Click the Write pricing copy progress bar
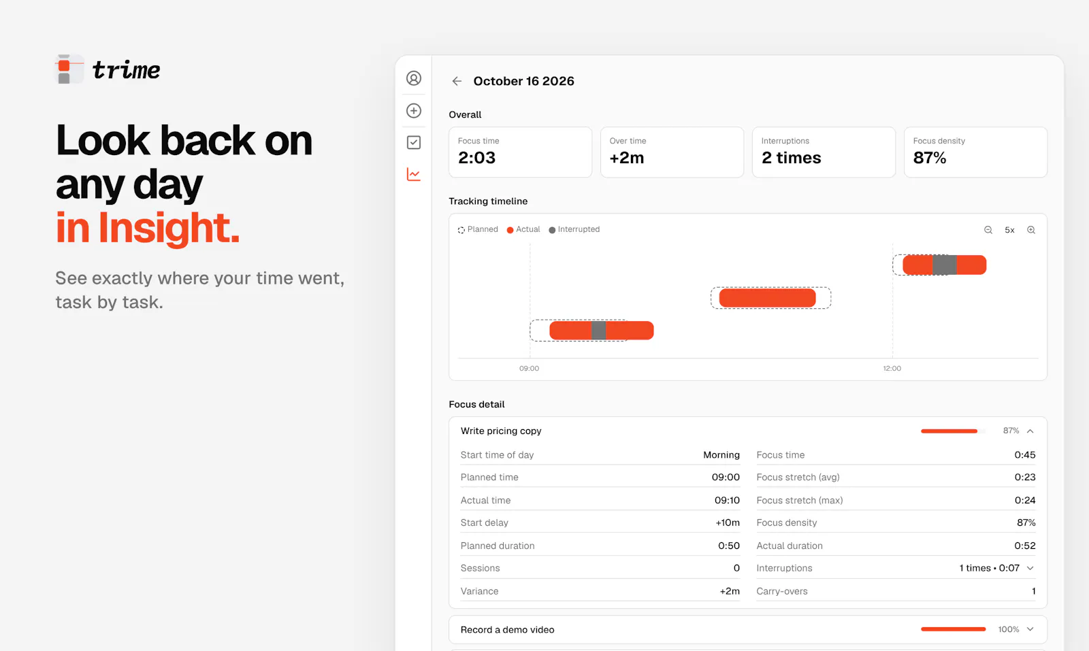 pyautogui.click(x=953, y=431)
